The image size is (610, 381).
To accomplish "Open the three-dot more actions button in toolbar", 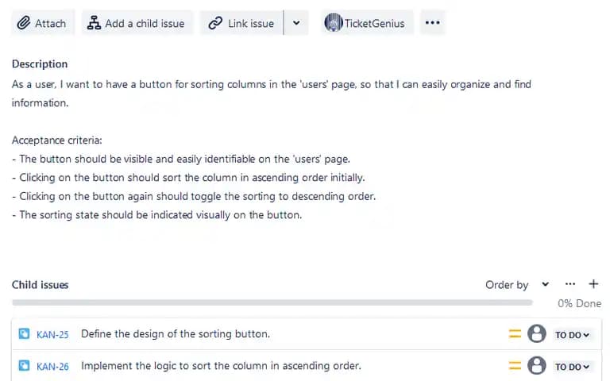I will click(x=433, y=22).
